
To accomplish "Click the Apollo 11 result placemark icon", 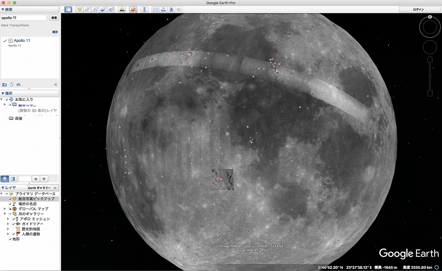I will (x=11, y=41).
